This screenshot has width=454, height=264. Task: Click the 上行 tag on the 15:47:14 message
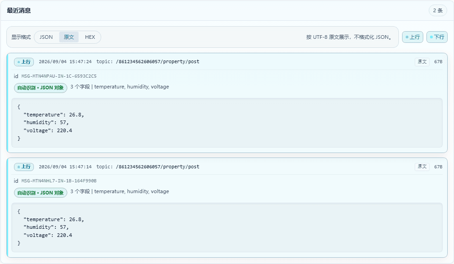24,167
